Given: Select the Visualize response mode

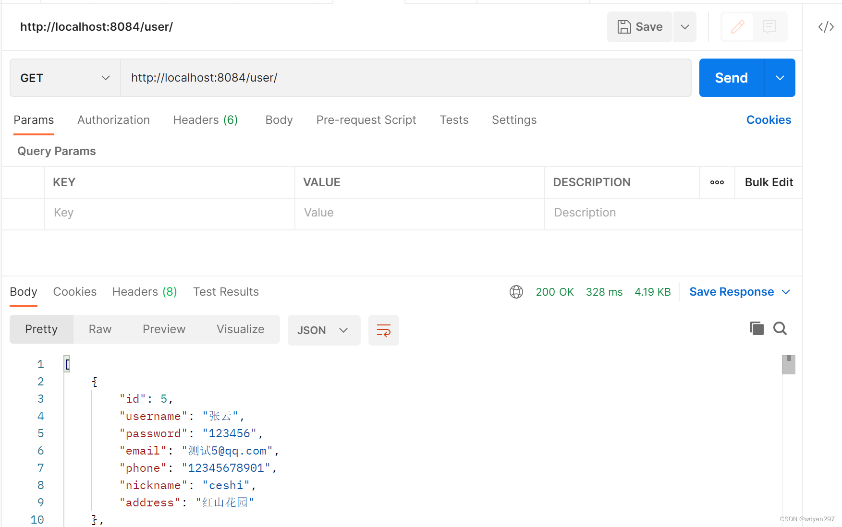Looking at the screenshot, I should click(x=240, y=329).
